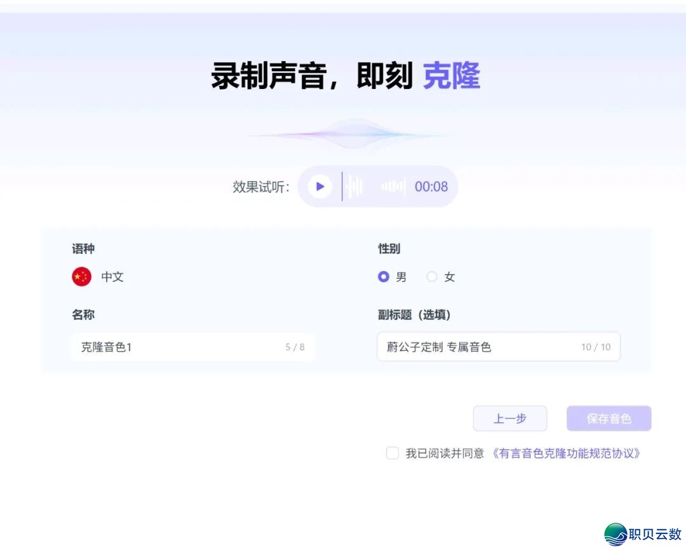
Task: Click the 保存音色 save button
Action: click(609, 419)
